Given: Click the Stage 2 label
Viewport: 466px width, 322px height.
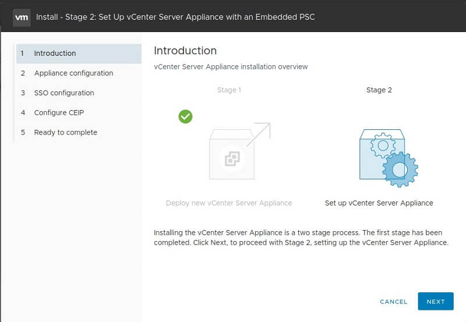Looking at the screenshot, I should pyautogui.click(x=379, y=90).
